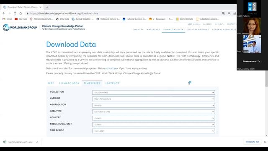This screenshot has width=268, height=151.
Task: Click the address bar URL
Action: point(64,13)
